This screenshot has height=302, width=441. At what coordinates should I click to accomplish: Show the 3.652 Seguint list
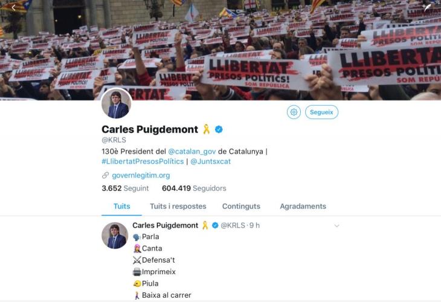[125, 188]
